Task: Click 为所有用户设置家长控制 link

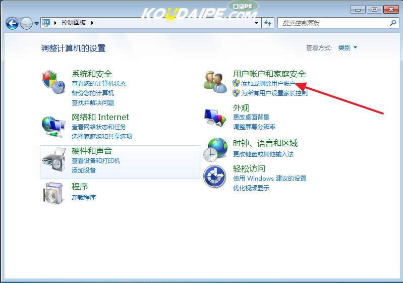Action: (x=274, y=93)
